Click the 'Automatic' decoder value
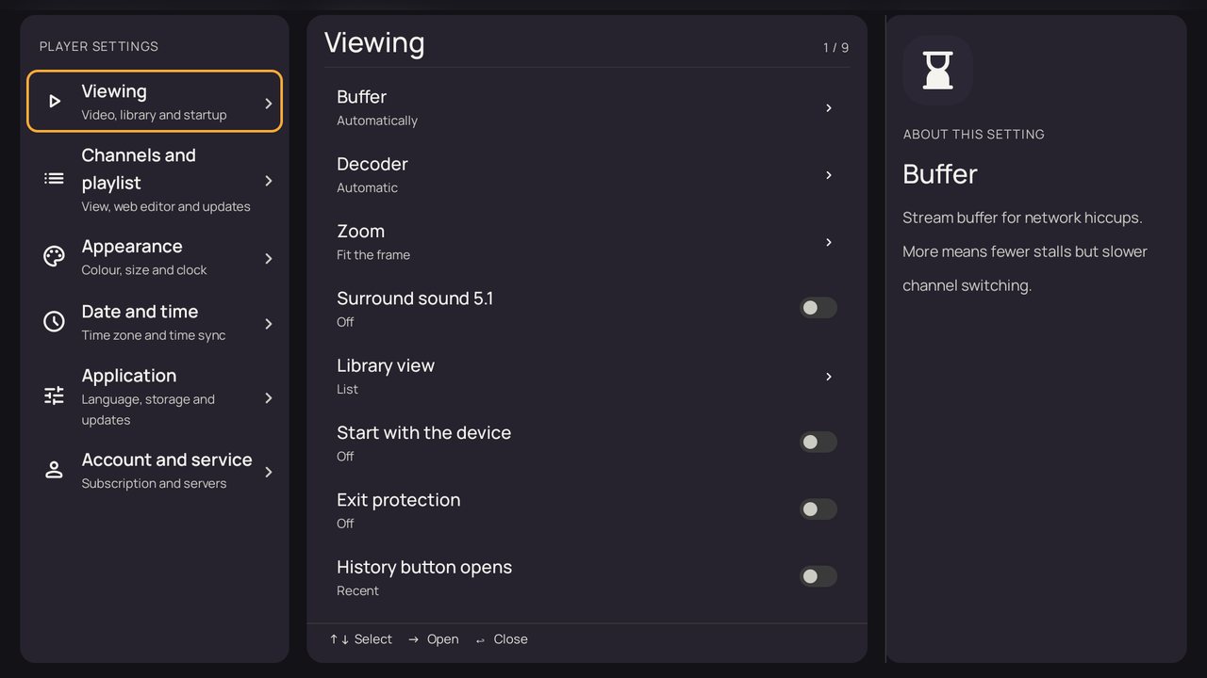Screen dimensions: 1207x678 click(367, 187)
